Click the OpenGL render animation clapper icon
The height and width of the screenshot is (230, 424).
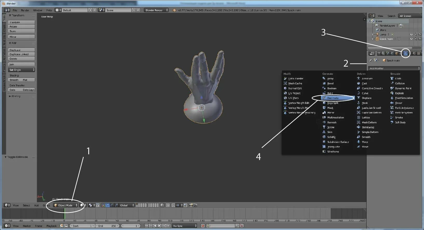pyautogui.click(x=195, y=205)
